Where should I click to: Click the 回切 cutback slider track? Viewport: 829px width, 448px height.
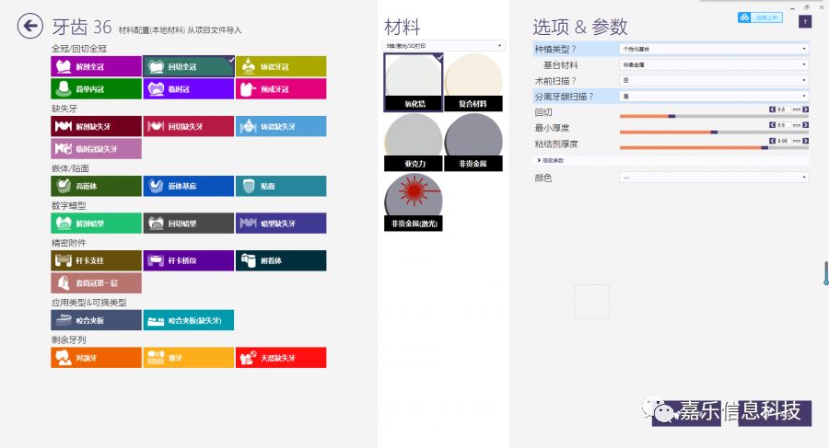point(714,116)
